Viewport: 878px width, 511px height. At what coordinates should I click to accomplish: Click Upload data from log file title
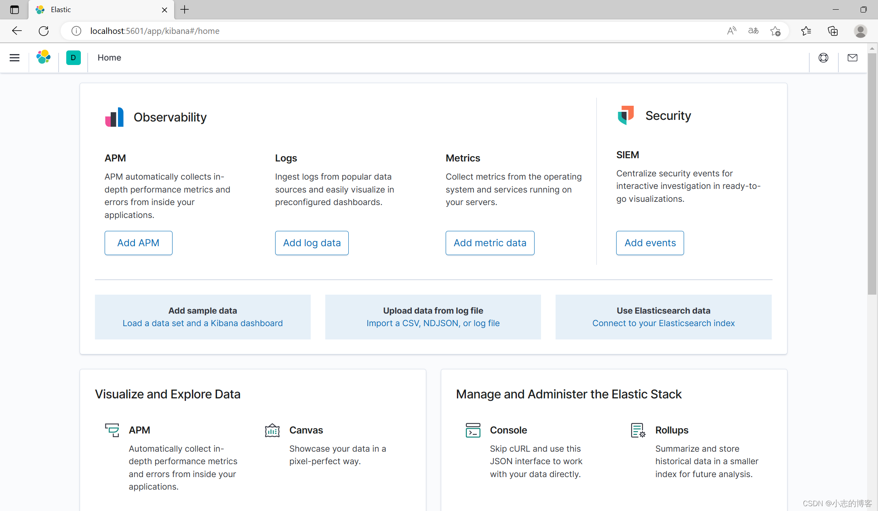click(433, 311)
